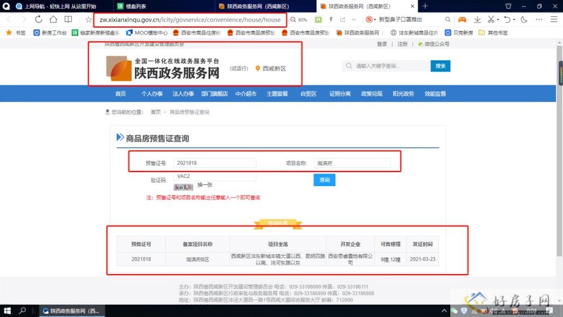Select the 西咸新区 location marker

pos(271,68)
